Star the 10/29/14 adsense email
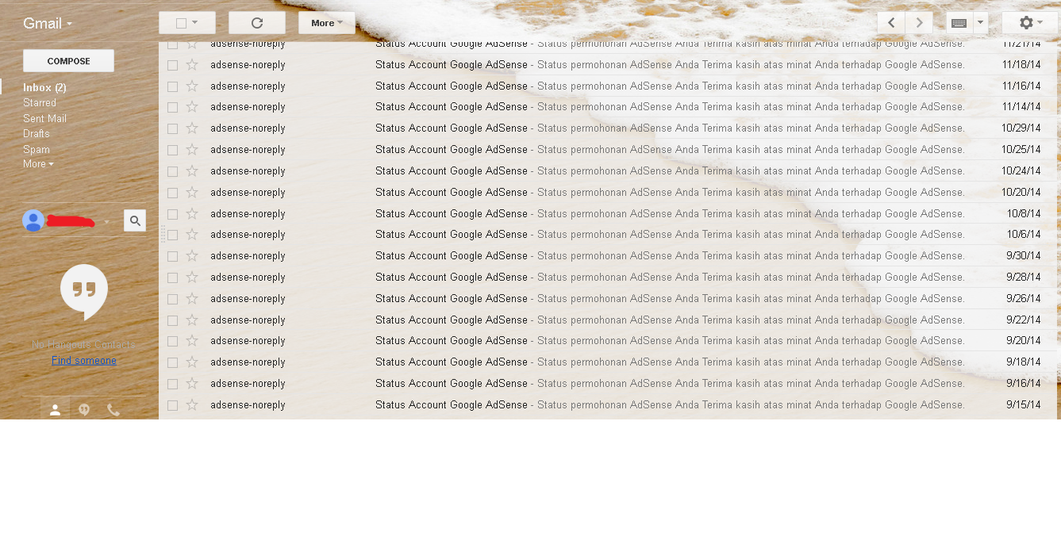The image size is (1061, 559). point(191,128)
